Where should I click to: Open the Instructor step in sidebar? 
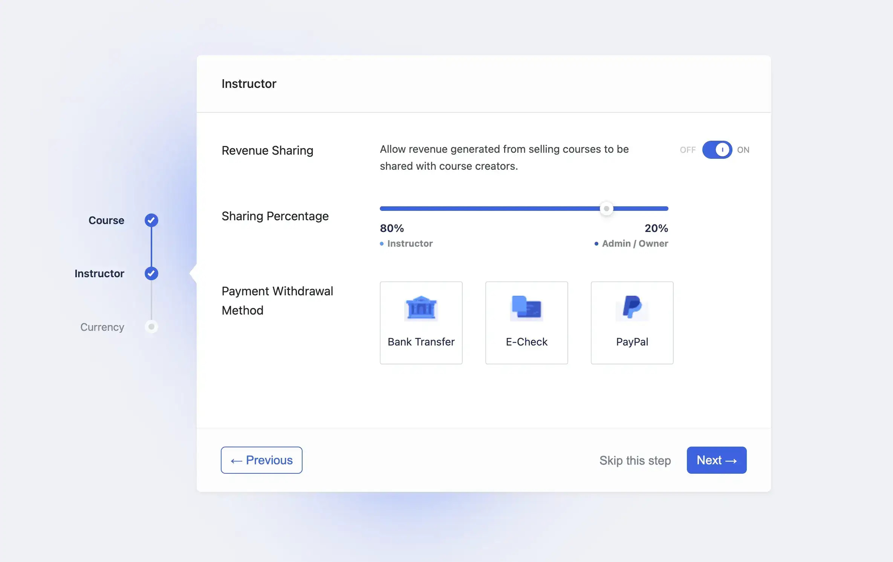99,273
